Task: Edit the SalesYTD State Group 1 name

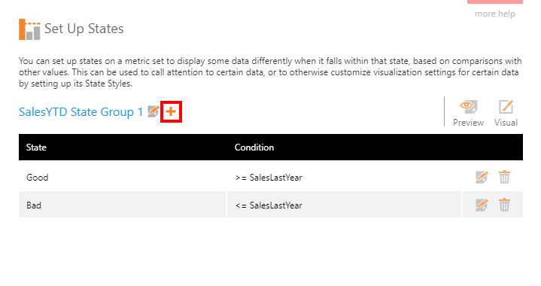Action: 153,111
